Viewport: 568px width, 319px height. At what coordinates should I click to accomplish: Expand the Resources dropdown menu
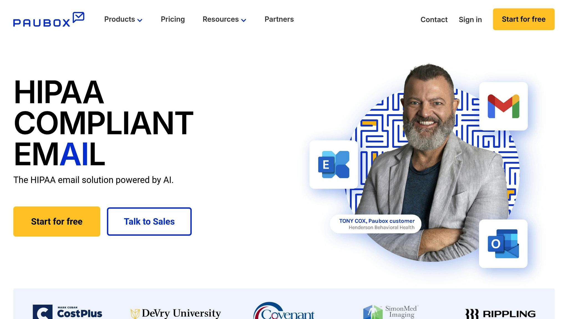pos(224,19)
